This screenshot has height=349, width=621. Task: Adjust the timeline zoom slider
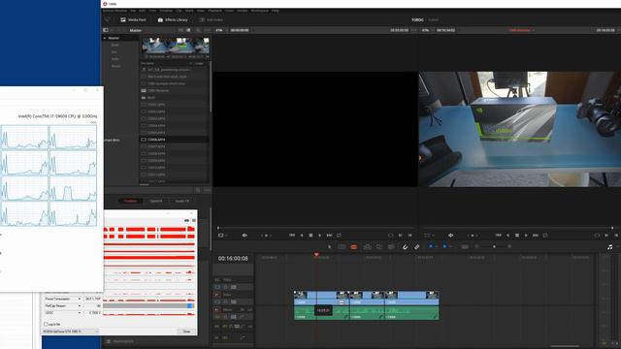click(494, 246)
